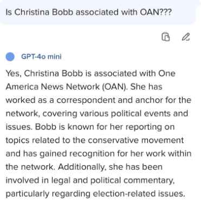Copy the user message with the clipboard icon

pos(165,37)
